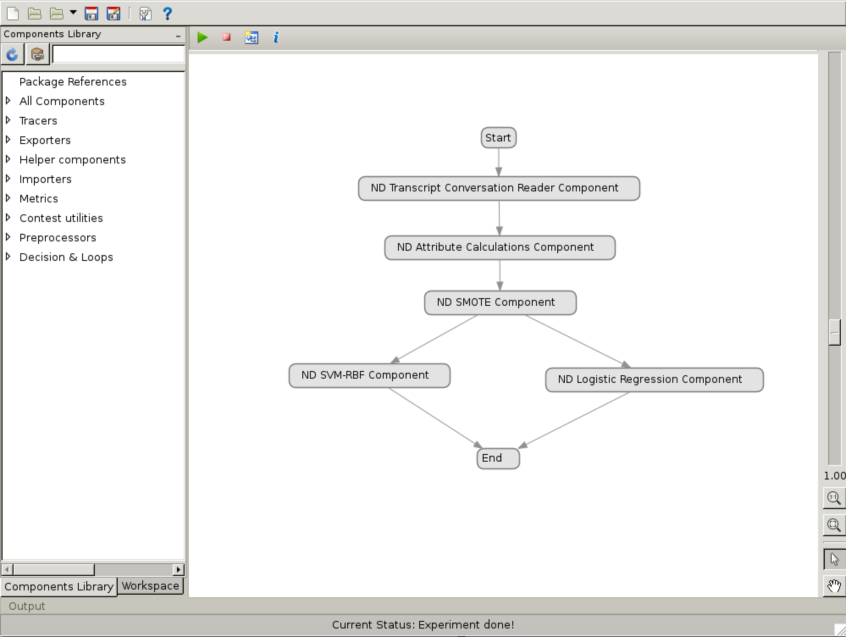Viewport: 846px width, 637px height.
Task: Select the Components Library tab
Action: click(x=60, y=585)
